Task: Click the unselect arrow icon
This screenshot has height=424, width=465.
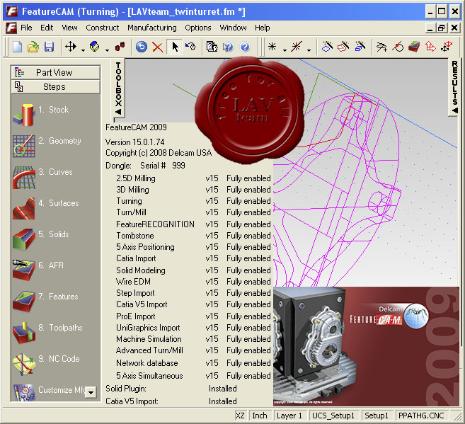Action: [x=190, y=47]
